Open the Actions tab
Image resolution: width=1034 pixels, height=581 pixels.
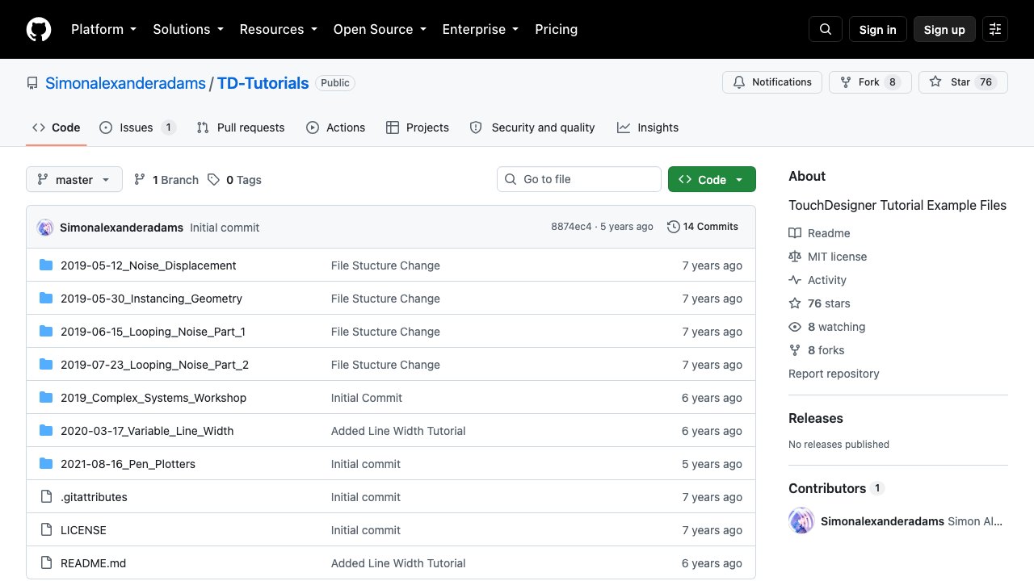335,127
